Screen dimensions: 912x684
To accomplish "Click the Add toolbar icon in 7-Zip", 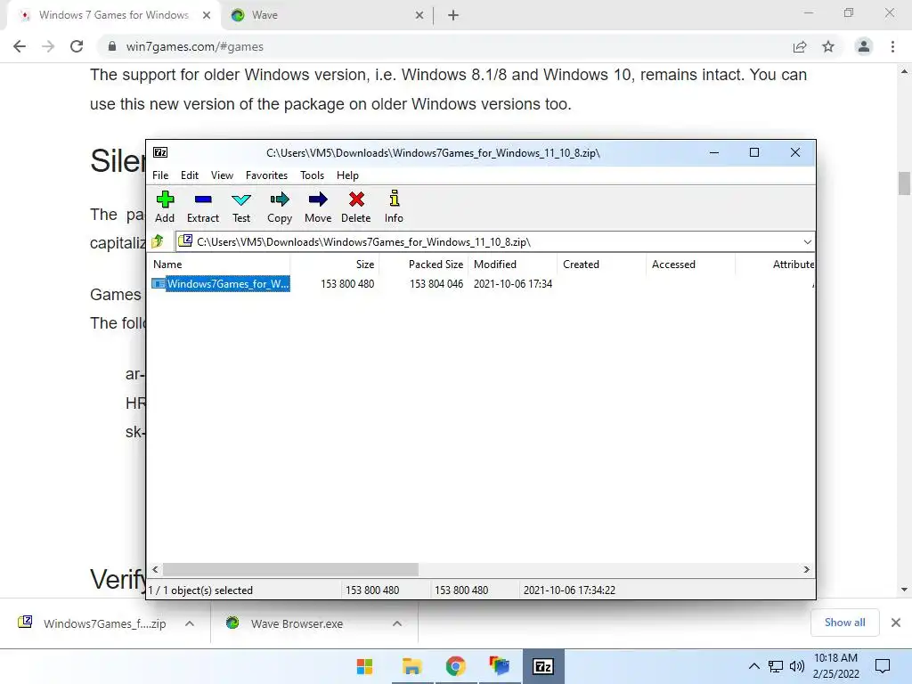I will pyautogui.click(x=165, y=207).
